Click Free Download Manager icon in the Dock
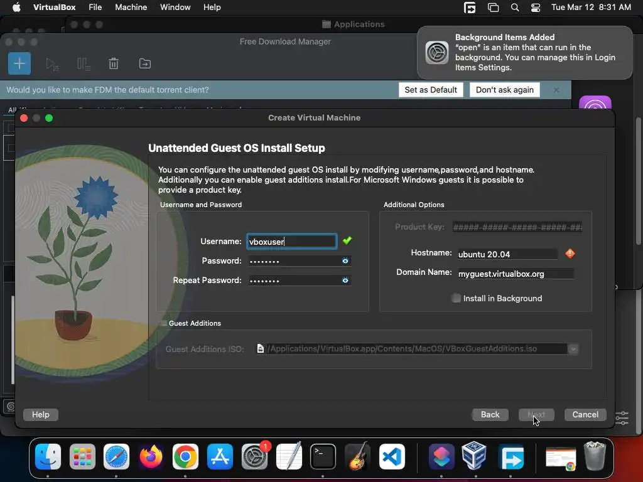 pos(511,457)
